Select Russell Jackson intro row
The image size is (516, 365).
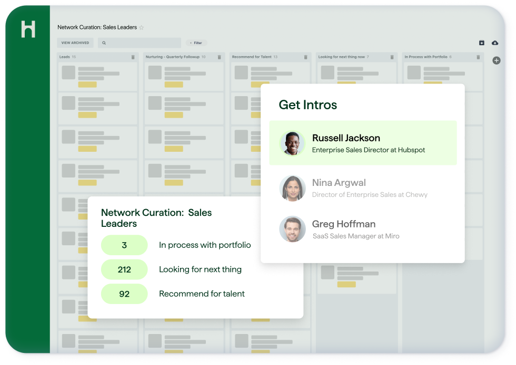363,143
